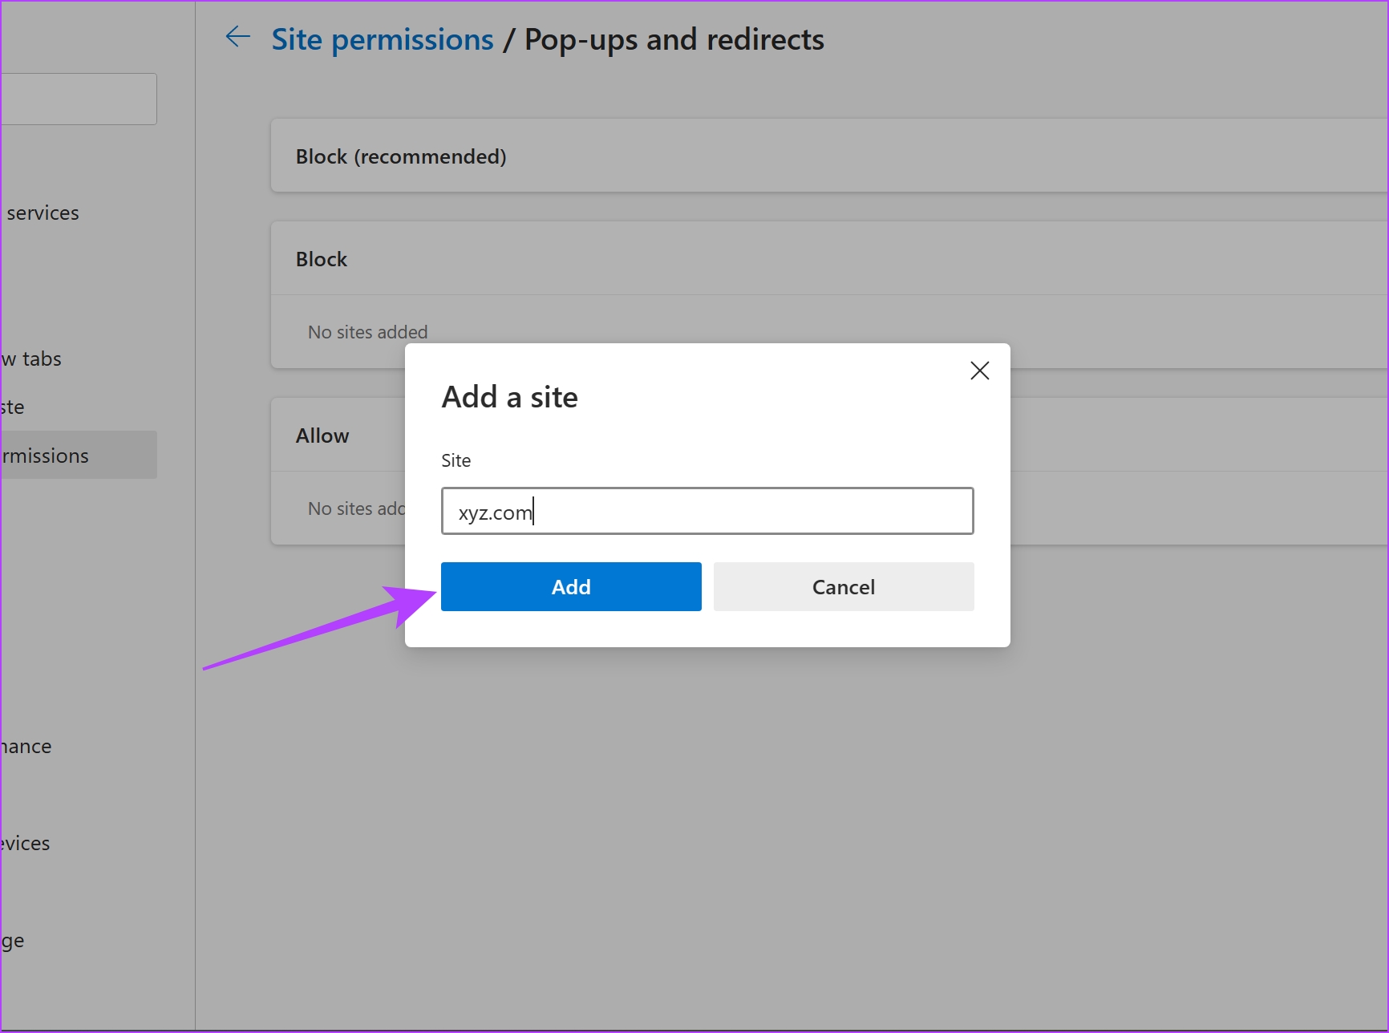The height and width of the screenshot is (1033, 1389).
Task: Click the No sites added text under Block
Action: pos(368,332)
